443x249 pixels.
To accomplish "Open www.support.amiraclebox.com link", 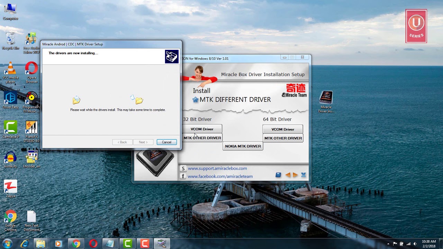I will (x=217, y=168).
